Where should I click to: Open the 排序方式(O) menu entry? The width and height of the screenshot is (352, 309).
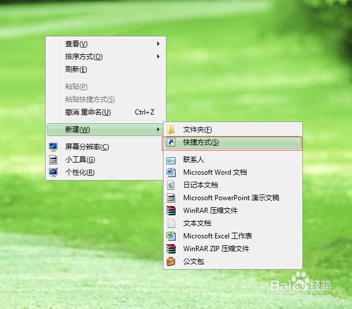tap(106, 56)
